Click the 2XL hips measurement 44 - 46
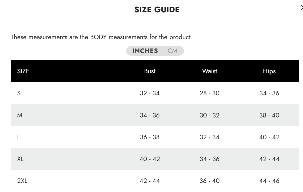303x192 pixels. click(x=269, y=181)
